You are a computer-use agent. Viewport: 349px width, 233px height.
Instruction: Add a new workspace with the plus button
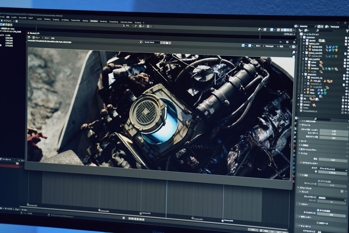tap(143, 23)
